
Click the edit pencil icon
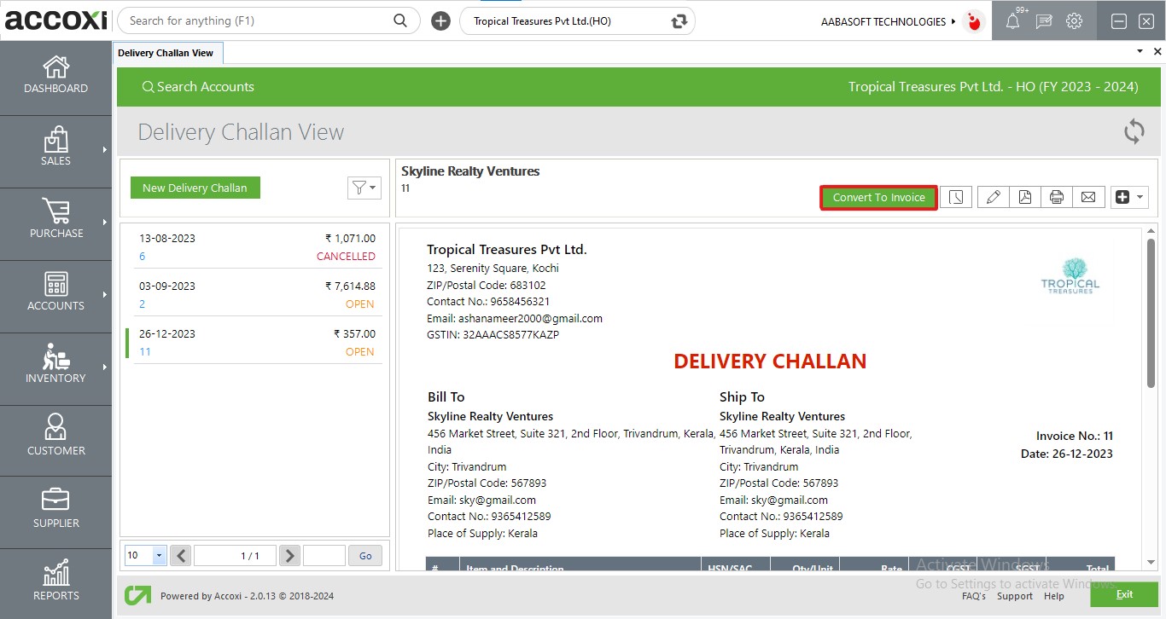993,197
